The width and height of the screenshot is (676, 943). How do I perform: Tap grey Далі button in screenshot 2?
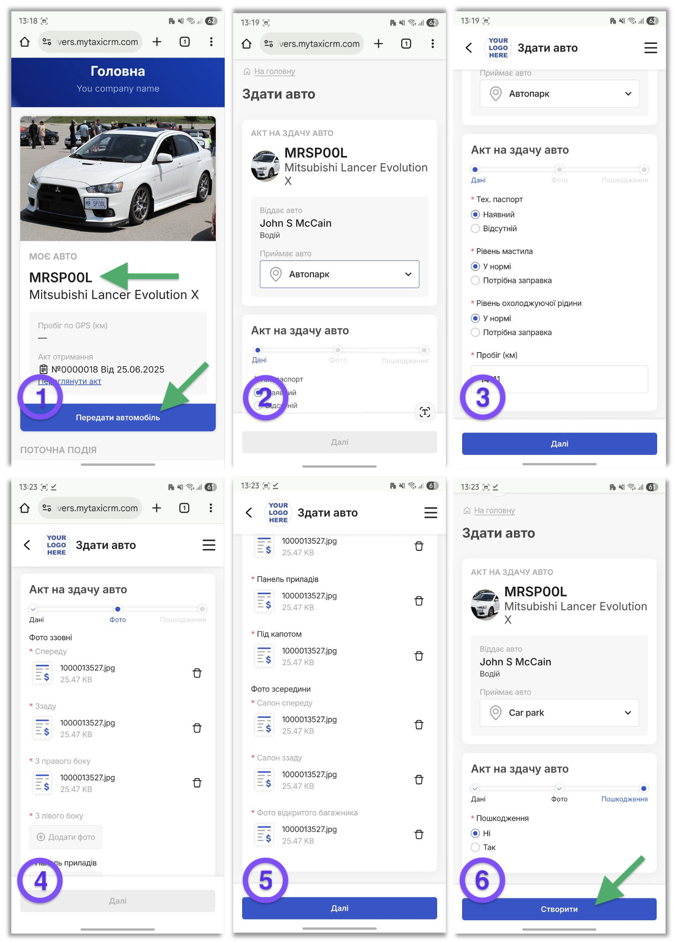coord(339,442)
